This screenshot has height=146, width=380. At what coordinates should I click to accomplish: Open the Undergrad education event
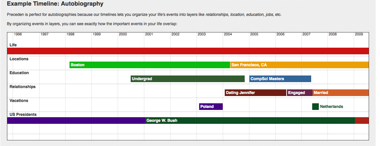[x=188, y=79]
